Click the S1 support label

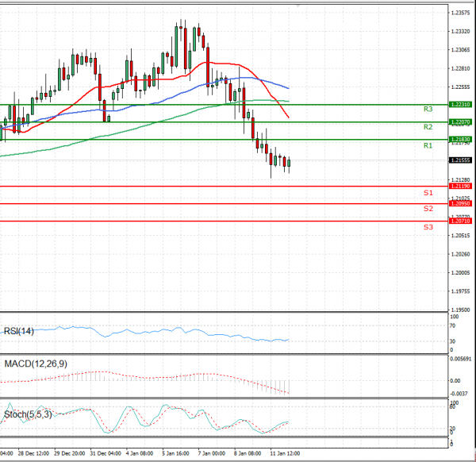tap(428, 193)
